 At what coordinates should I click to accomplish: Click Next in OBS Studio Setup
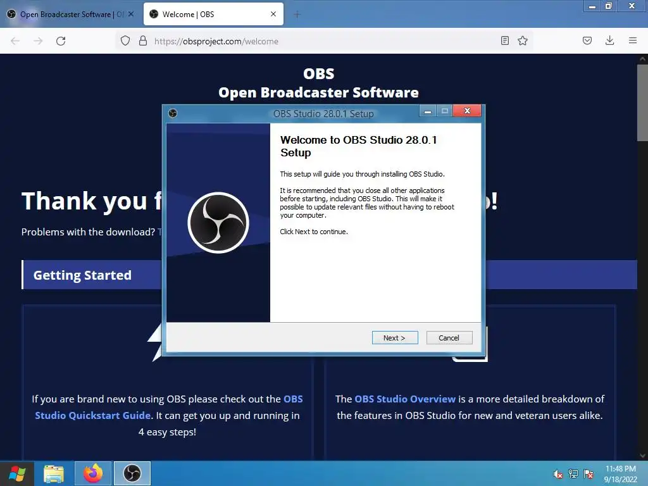point(395,338)
